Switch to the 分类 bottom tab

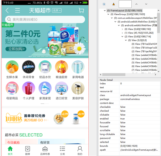[x=62, y=151]
